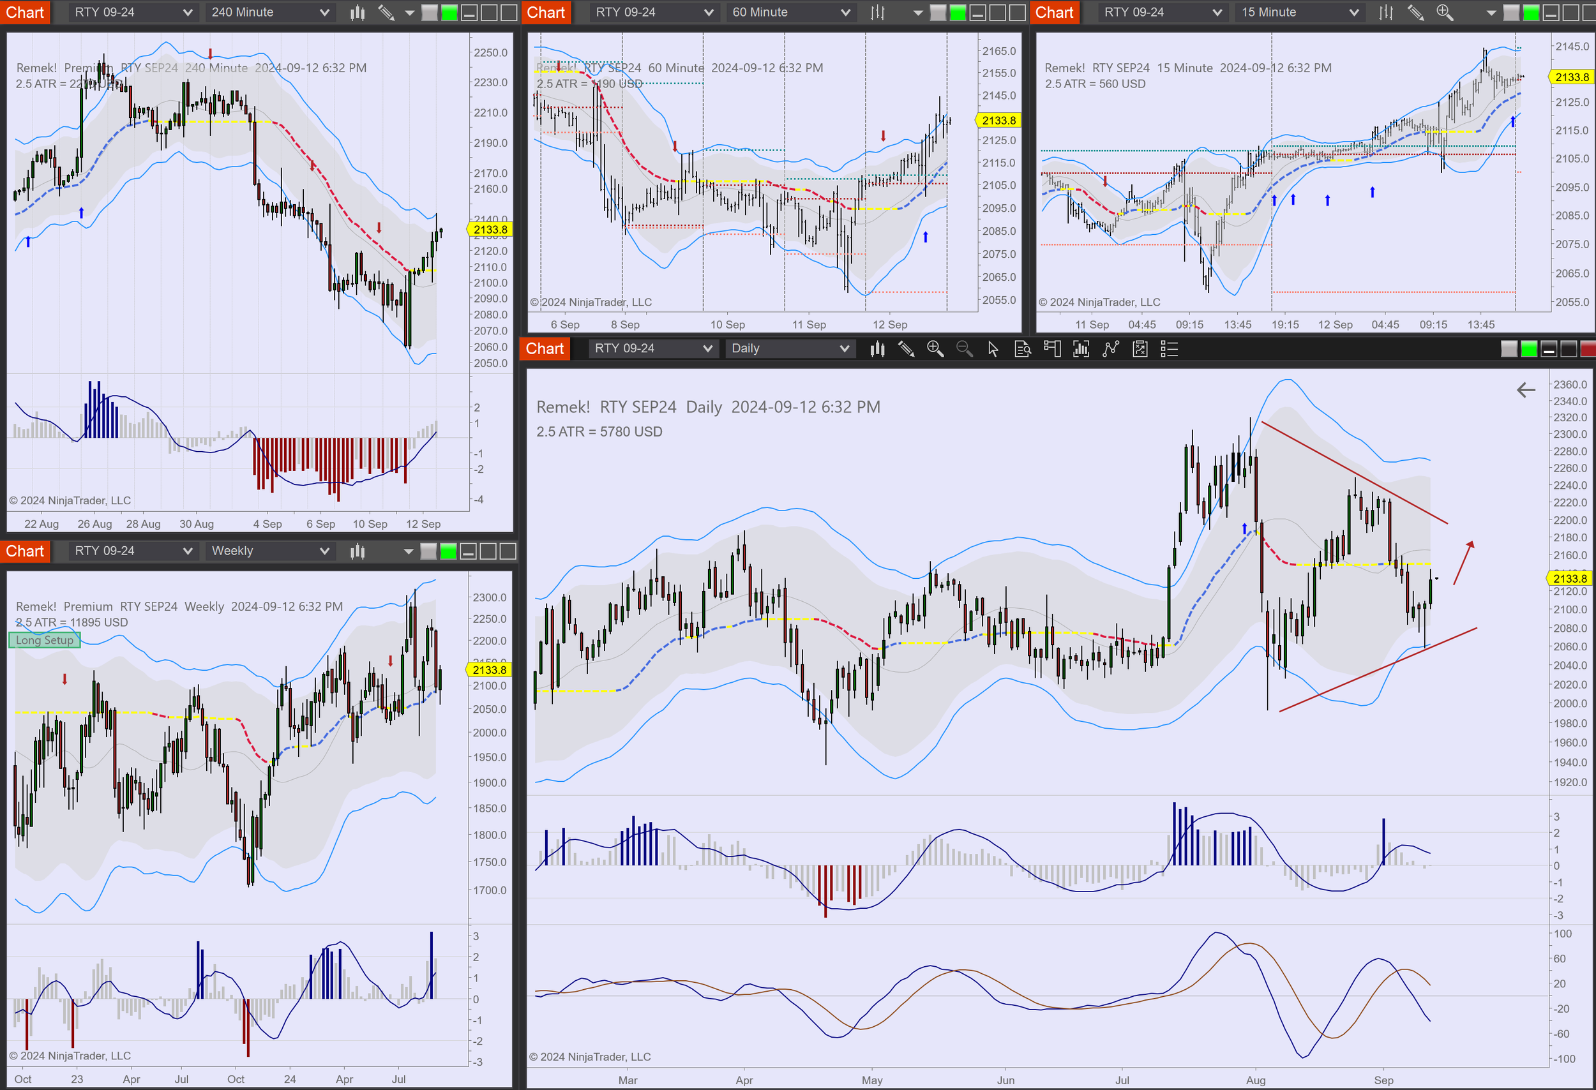Expand toolbar overflow arrow in Weekly chart
The image size is (1596, 1090).
click(x=409, y=552)
